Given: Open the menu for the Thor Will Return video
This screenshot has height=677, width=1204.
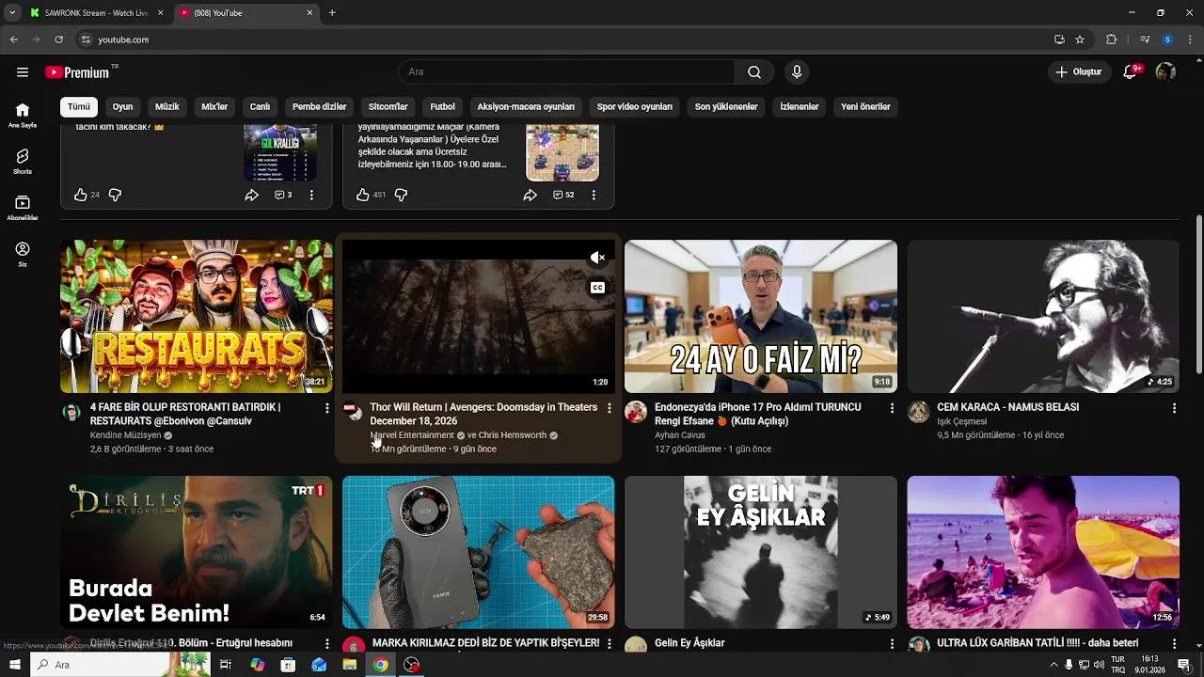Looking at the screenshot, I should coord(610,408).
